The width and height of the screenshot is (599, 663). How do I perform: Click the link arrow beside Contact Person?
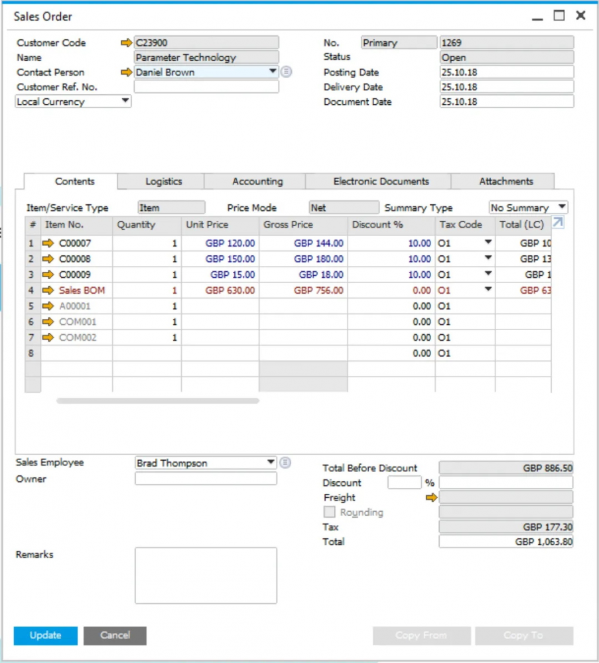126,72
